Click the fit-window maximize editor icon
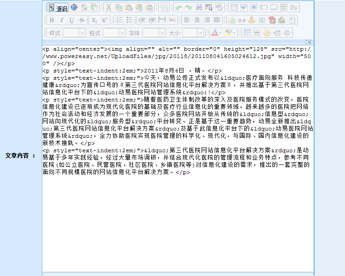This screenshot has height=276, width=345. [74, 7]
